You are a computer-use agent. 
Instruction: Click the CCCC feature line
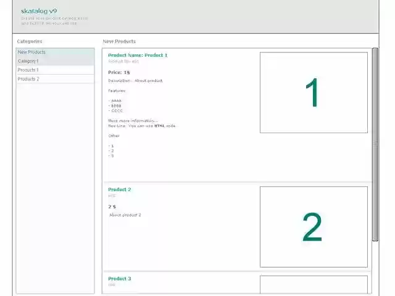tap(115, 111)
